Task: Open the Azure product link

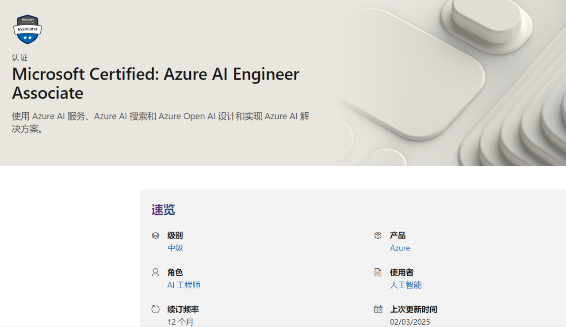Action: pyautogui.click(x=400, y=248)
